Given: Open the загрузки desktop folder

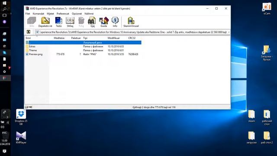Looking at the screenshot, I should (251, 137).
